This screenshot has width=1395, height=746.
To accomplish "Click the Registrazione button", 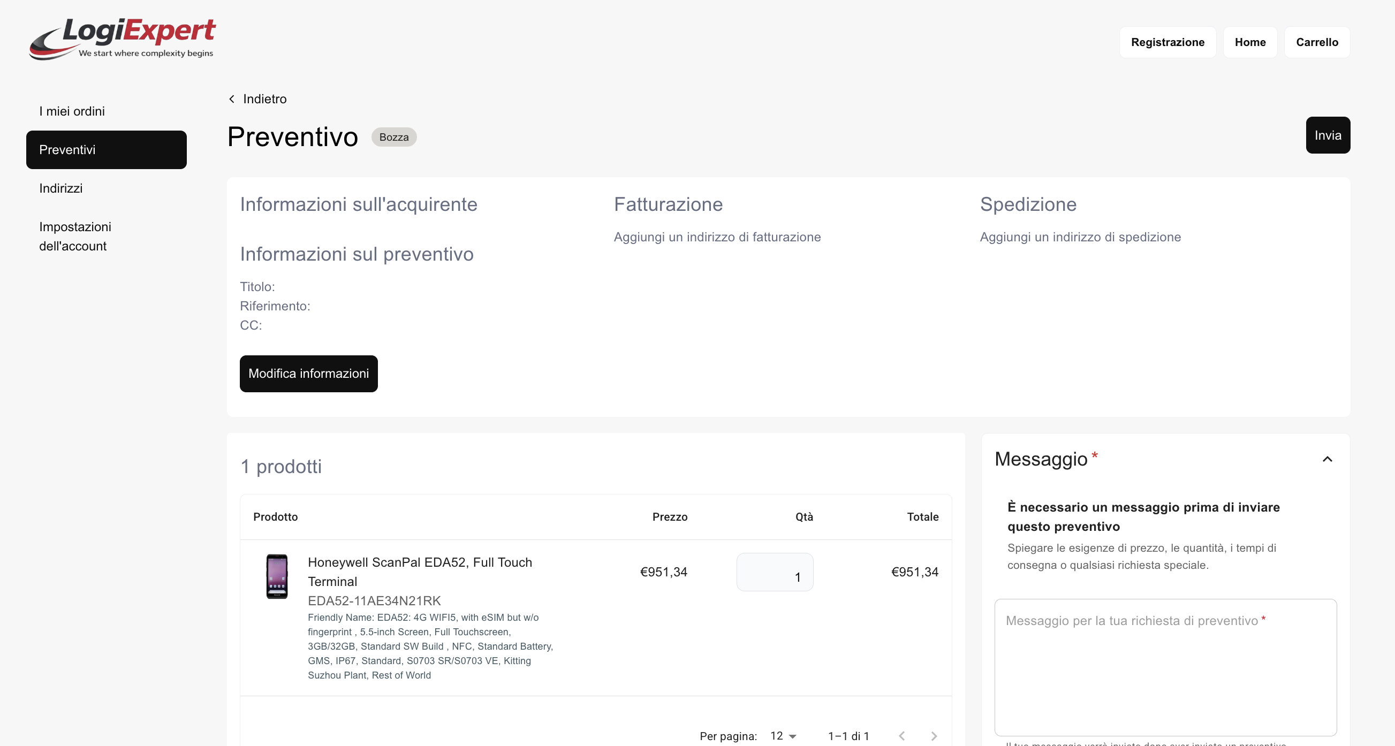I will pyautogui.click(x=1167, y=42).
